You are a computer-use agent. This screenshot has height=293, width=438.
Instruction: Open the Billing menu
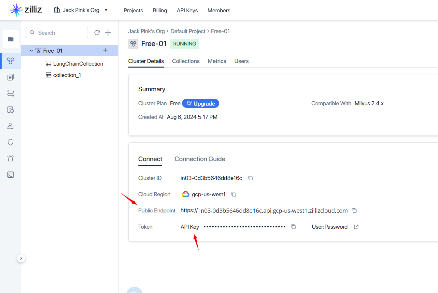(160, 10)
